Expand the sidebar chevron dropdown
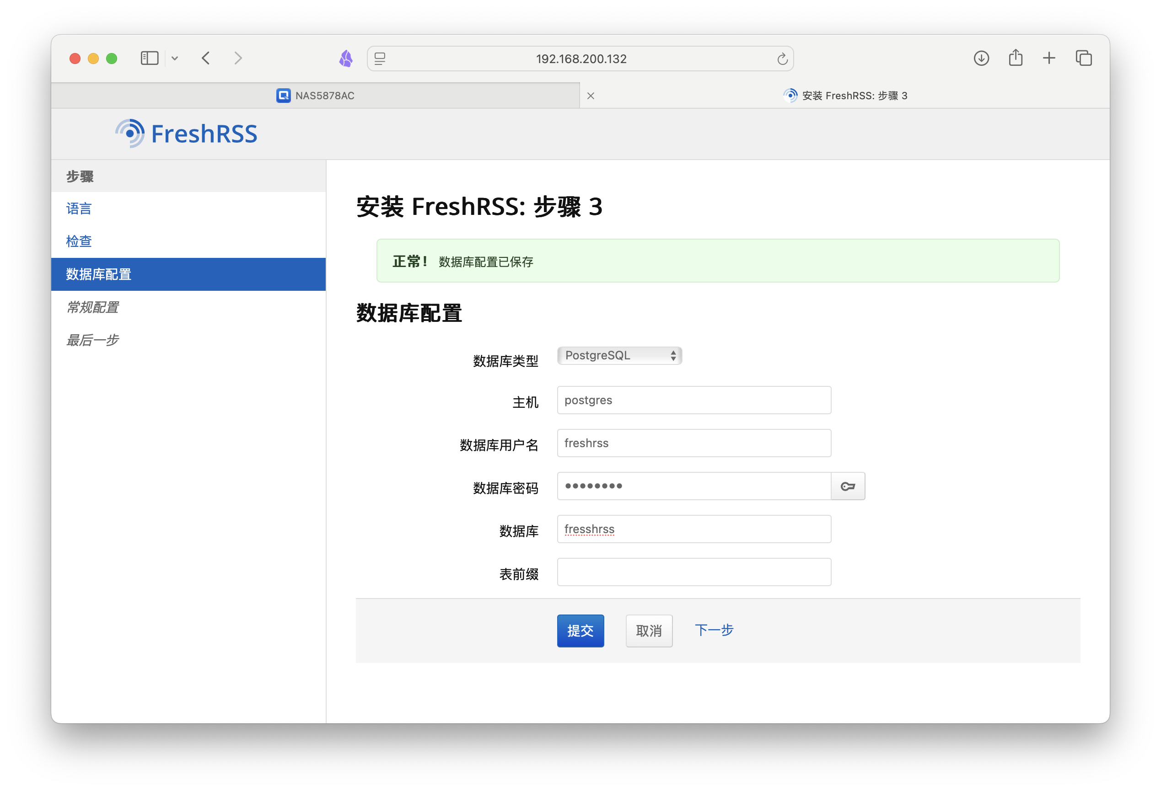This screenshot has width=1161, height=791. click(x=175, y=59)
